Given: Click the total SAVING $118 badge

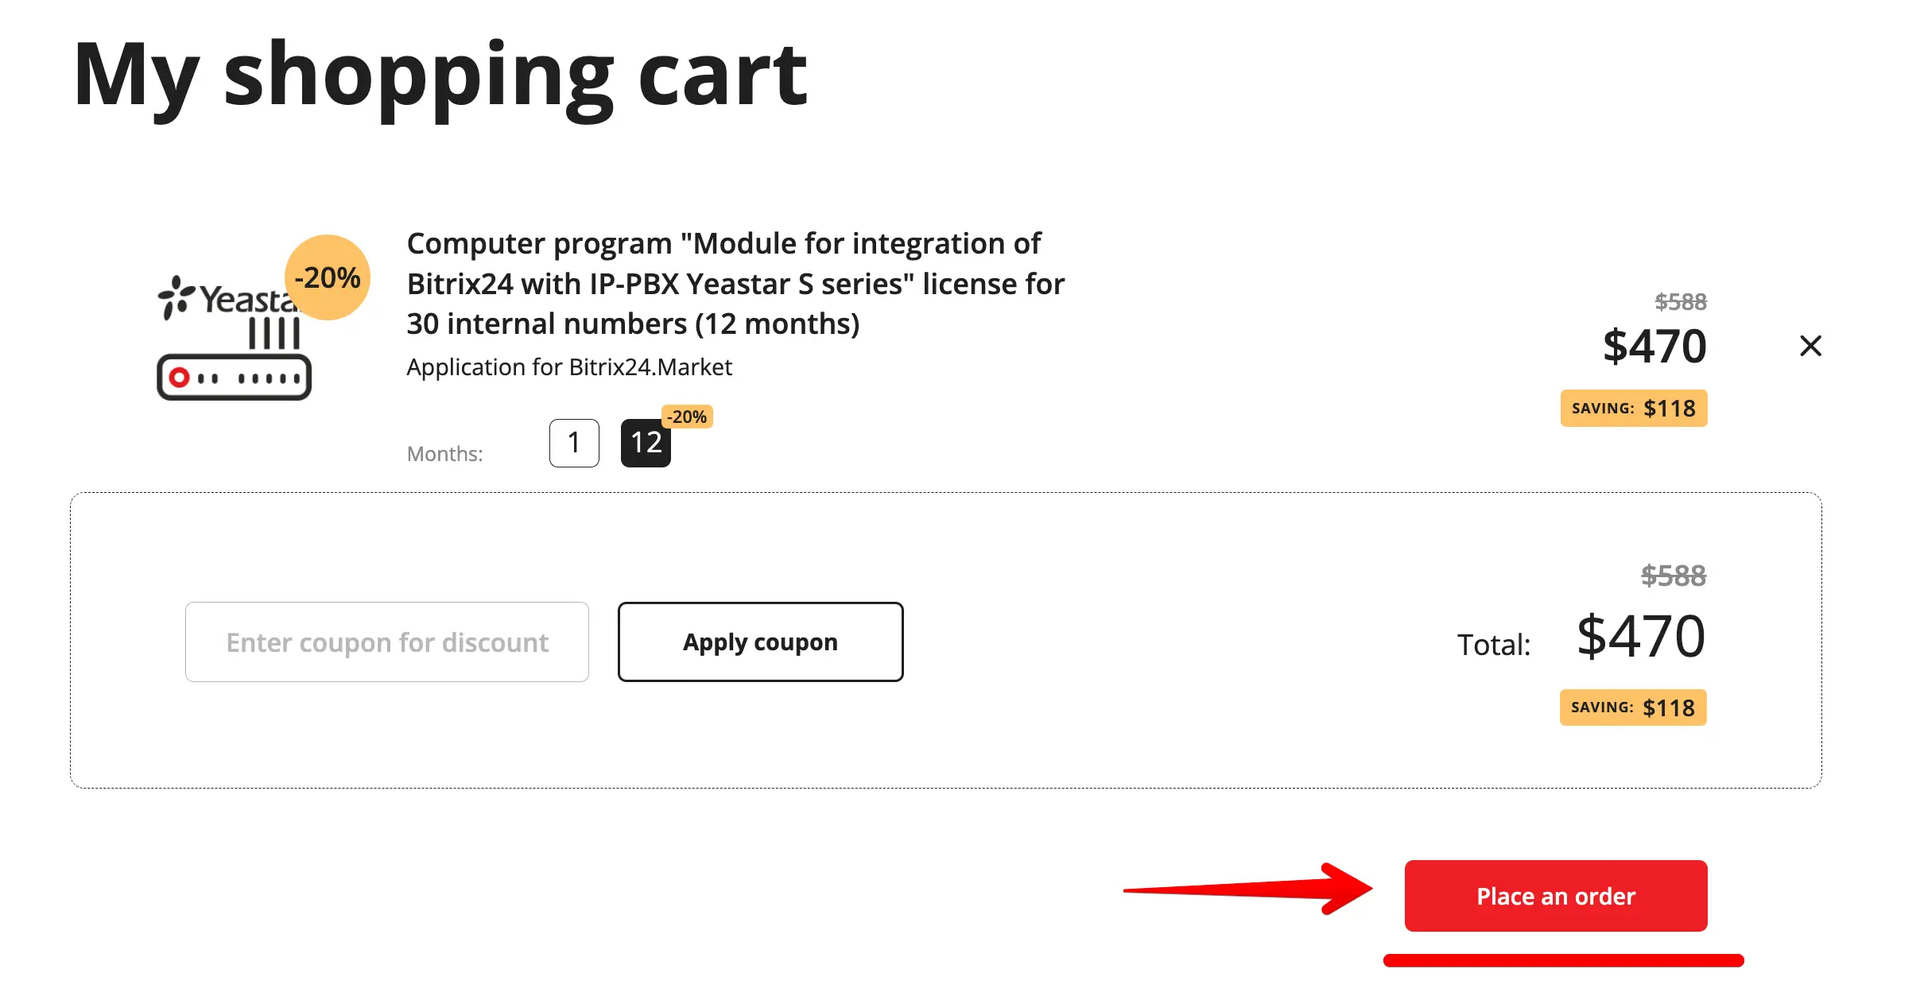Looking at the screenshot, I should point(1632,708).
